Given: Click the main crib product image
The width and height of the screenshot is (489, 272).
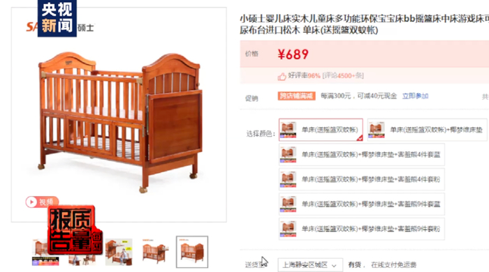Looking at the screenshot, I should point(119,121).
